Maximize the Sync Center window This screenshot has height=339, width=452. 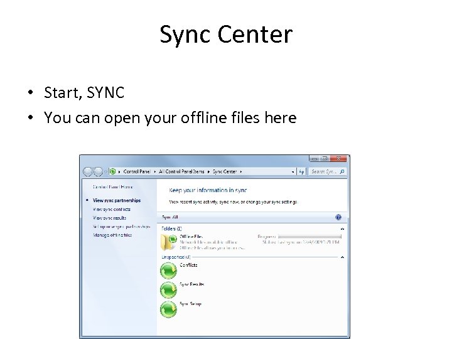click(325, 159)
